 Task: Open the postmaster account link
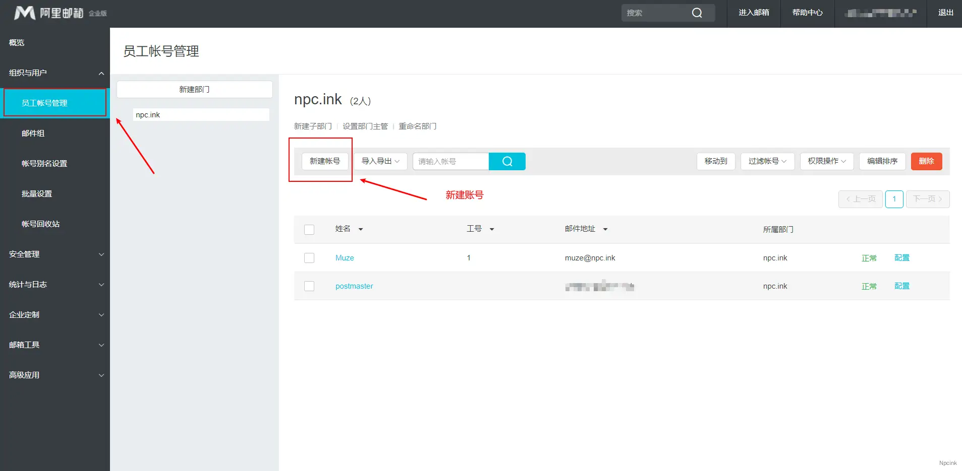[x=354, y=286]
